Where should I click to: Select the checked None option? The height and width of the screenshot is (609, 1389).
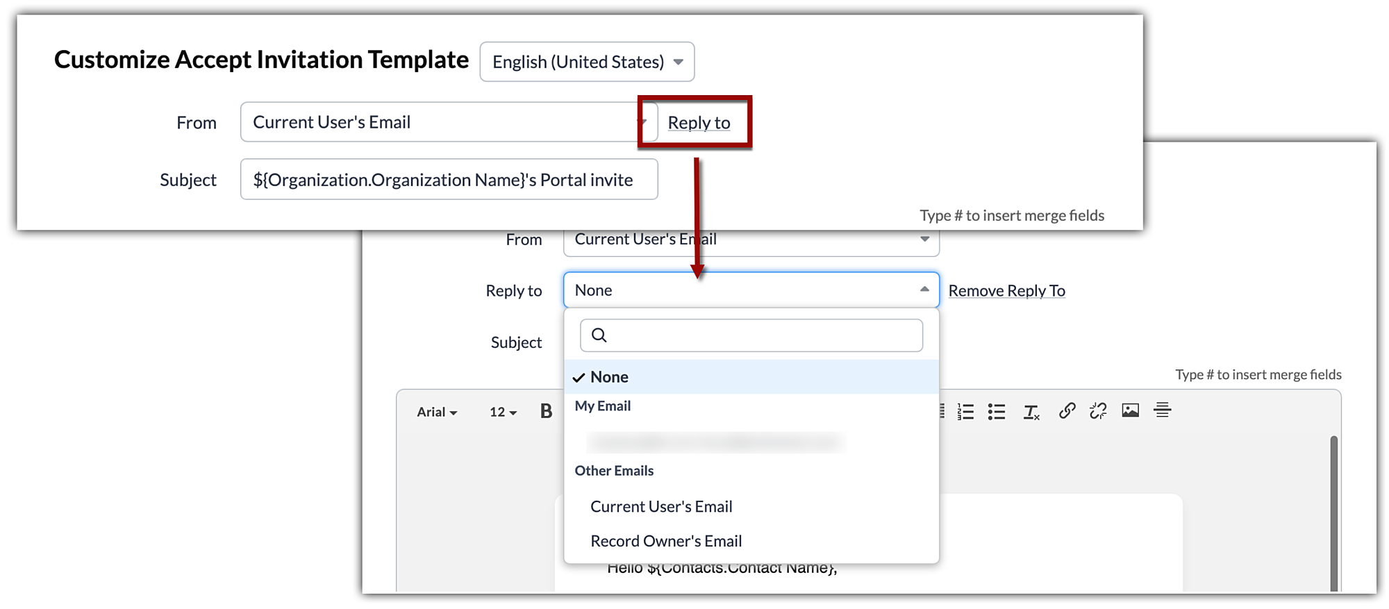coord(609,377)
